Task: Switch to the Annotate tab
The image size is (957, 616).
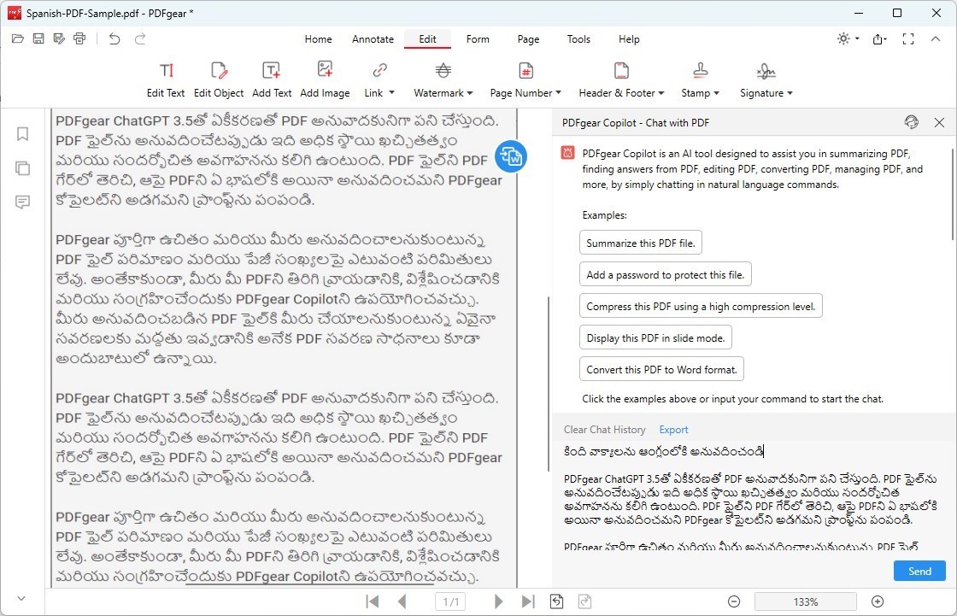Action: click(x=373, y=39)
